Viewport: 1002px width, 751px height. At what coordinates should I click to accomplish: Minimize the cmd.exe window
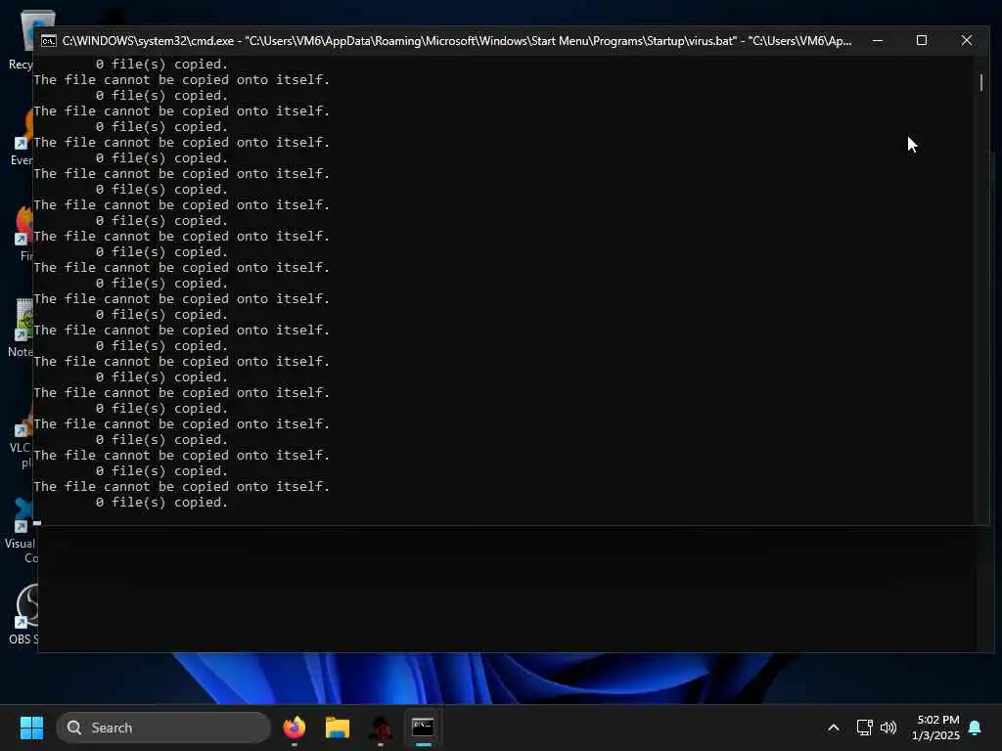tap(878, 40)
